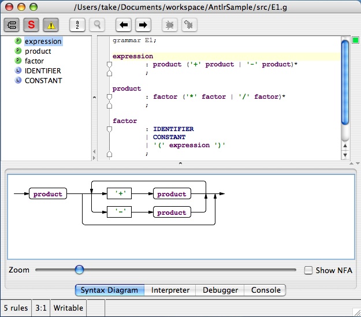Go forward with the right arrow icon
This screenshot has height=317, width=361.
pos(143,25)
